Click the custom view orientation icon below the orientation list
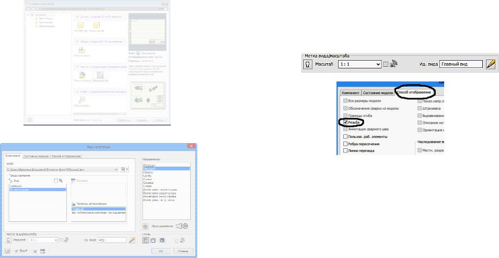This screenshot has width=499, height=258. 145,227
